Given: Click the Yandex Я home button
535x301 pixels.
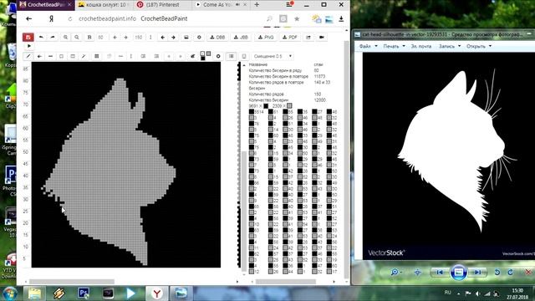Looking at the screenshot, I should (x=51, y=18).
